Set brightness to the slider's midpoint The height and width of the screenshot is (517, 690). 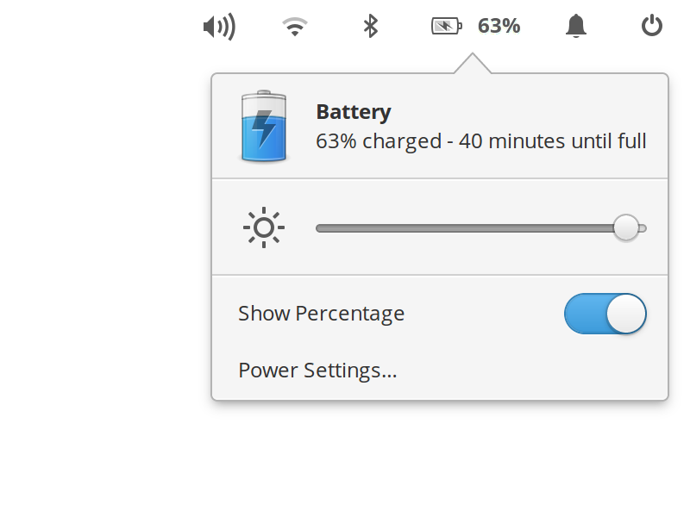481,228
